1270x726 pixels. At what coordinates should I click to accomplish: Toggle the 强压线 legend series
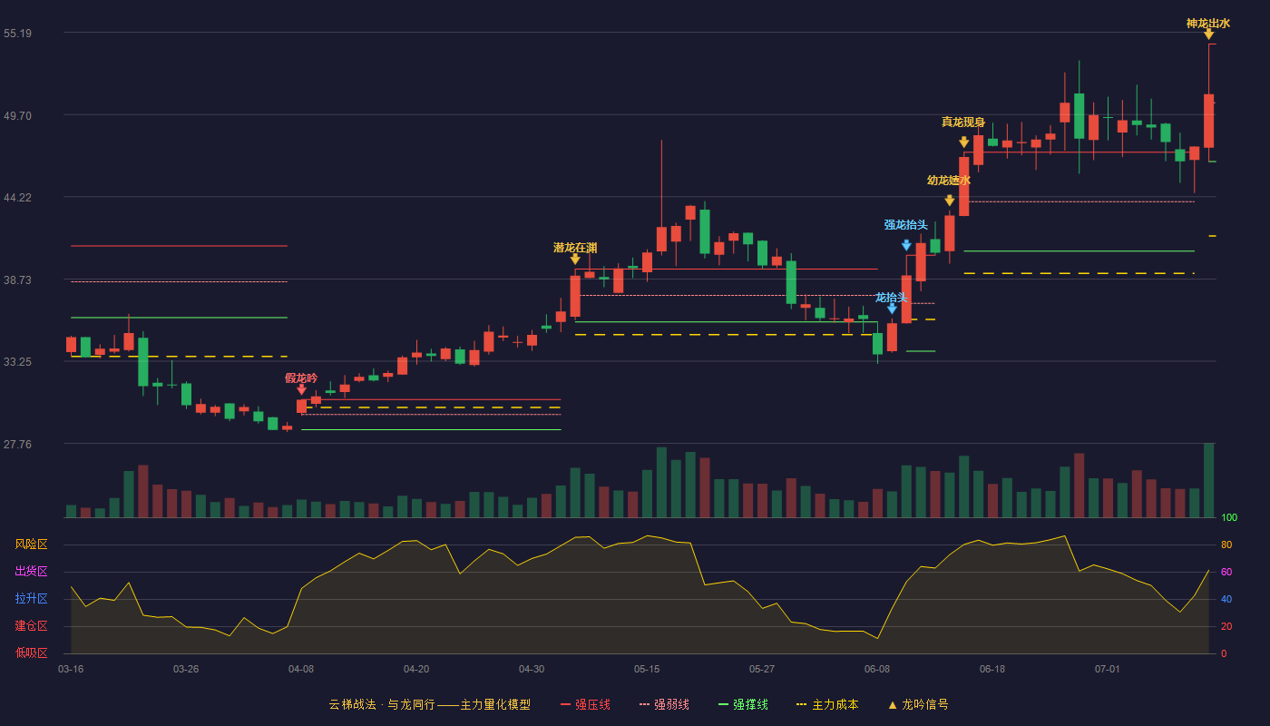(x=585, y=704)
